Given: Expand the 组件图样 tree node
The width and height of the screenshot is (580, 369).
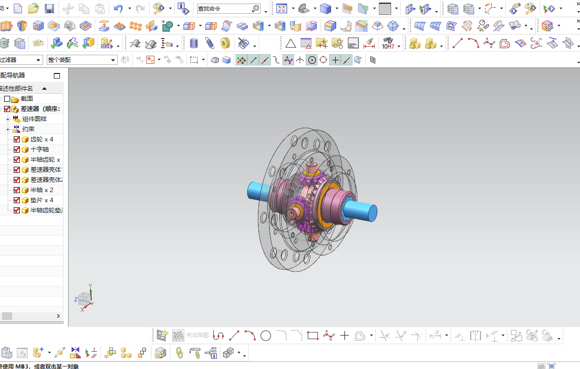Looking at the screenshot, I should 8,119.
